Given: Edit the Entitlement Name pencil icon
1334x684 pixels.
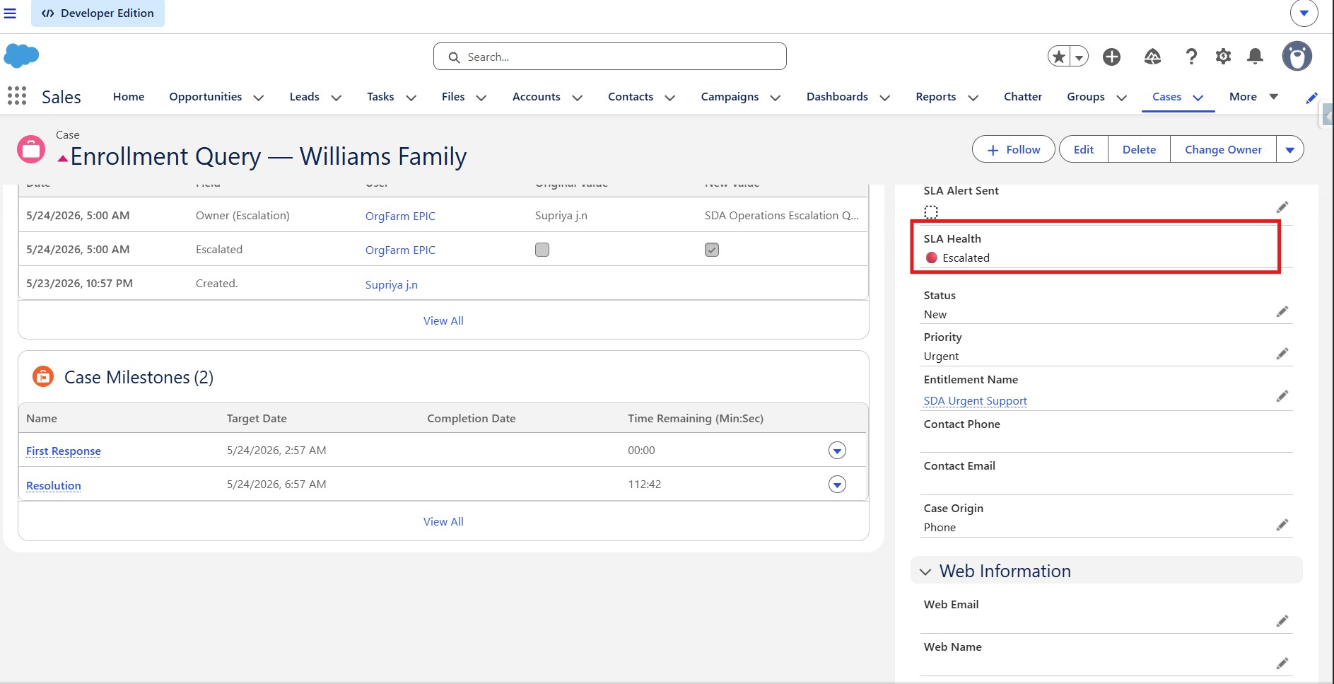Looking at the screenshot, I should point(1282,396).
